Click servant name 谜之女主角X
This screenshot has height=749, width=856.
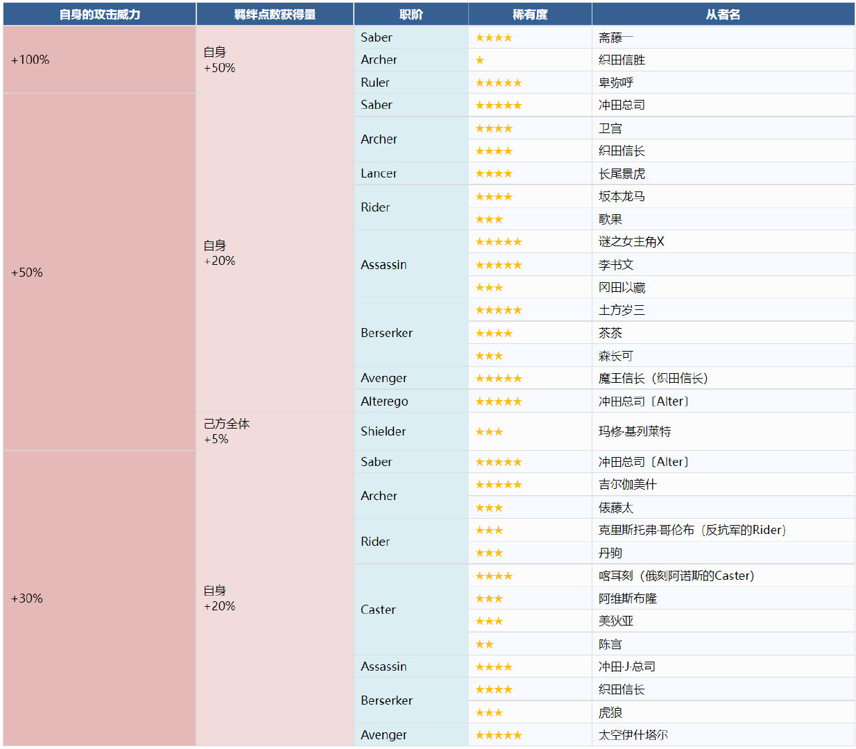(x=631, y=241)
